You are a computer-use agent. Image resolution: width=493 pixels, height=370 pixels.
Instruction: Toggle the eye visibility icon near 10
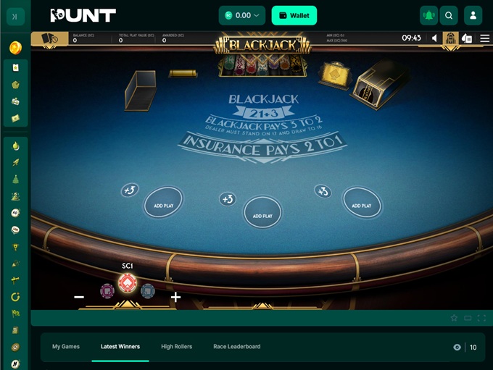[457, 347]
